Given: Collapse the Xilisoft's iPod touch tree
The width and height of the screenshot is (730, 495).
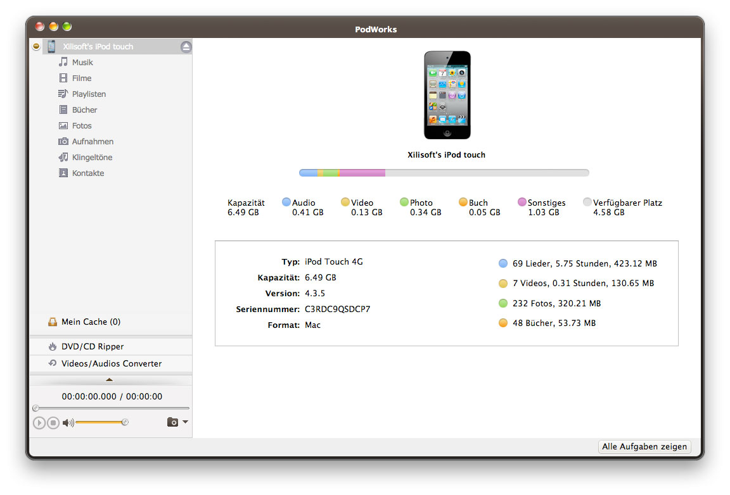Looking at the screenshot, I should 36,46.
